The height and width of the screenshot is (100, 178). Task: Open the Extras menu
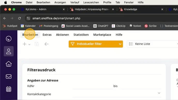point(47,35)
